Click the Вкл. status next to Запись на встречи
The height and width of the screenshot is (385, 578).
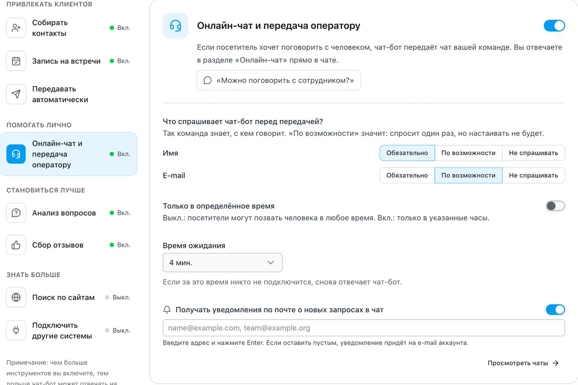pyautogui.click(x=120, y=61)
